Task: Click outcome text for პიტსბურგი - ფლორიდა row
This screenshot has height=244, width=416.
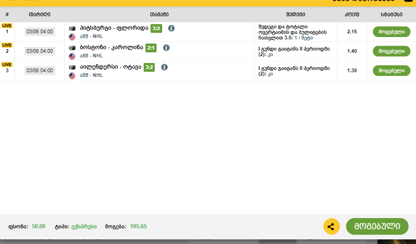Action: coord(293,32)
